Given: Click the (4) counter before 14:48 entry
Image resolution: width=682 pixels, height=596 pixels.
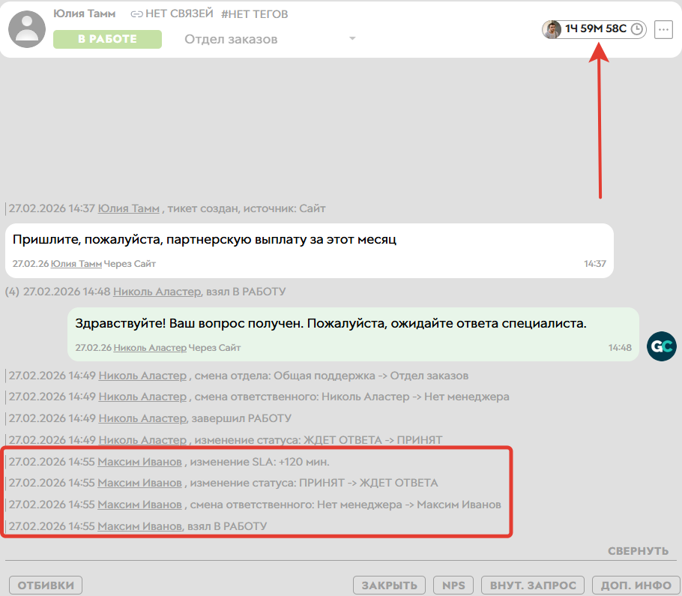Looking at the screenshot, I should tap(12, 292).
